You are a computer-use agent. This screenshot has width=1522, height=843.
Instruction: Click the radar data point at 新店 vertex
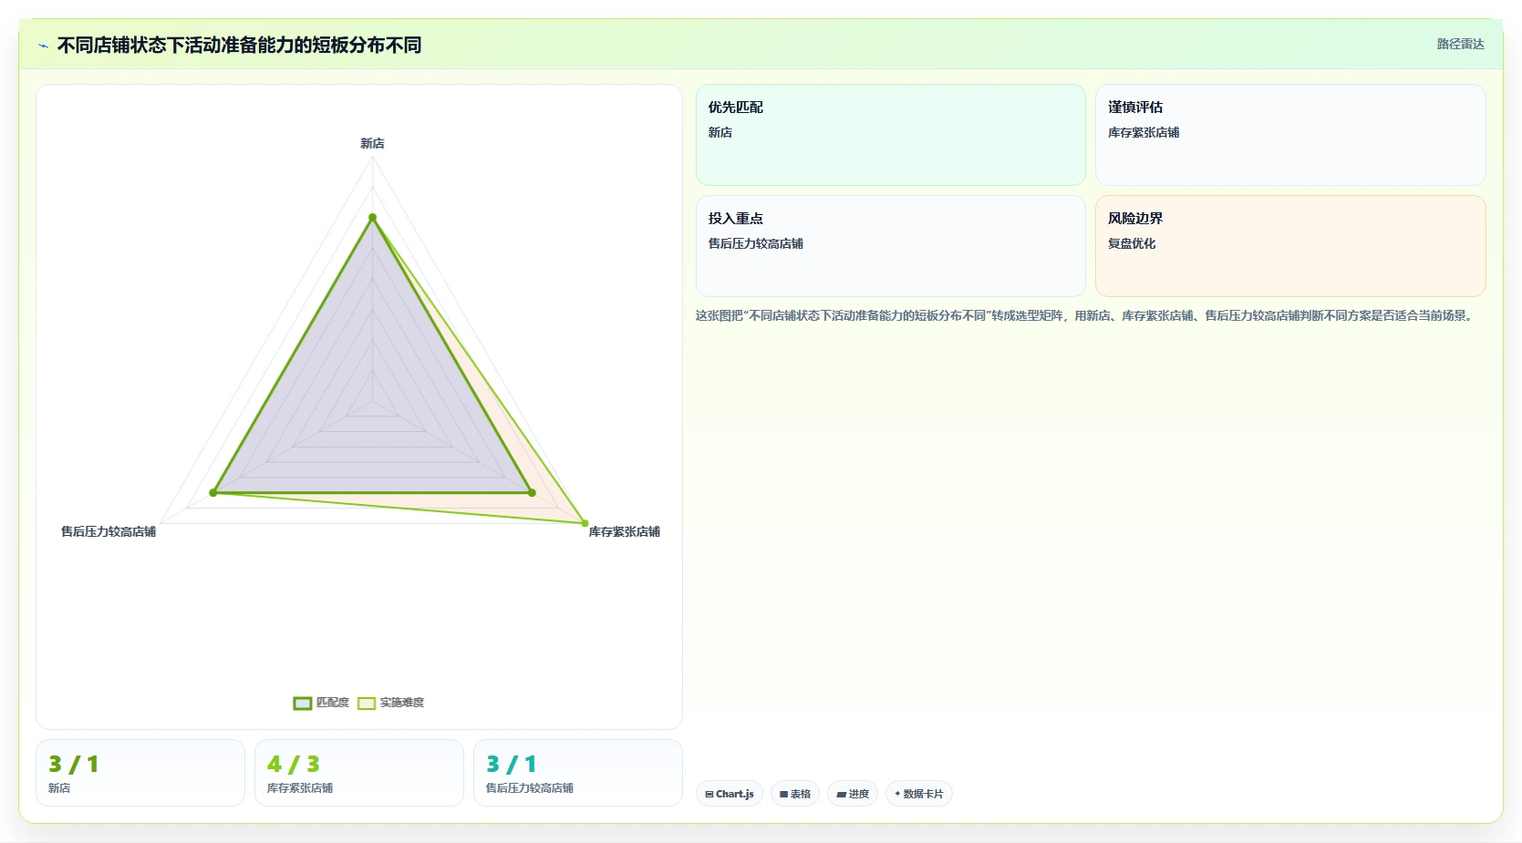[372, 218]
